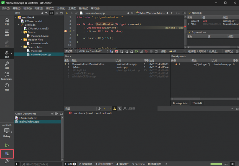Open the Extensions mode

7,75
